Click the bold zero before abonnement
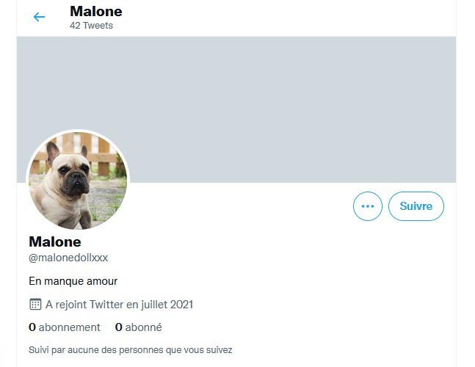The height and width of the screenshot is (367, 475). point(32,327)
